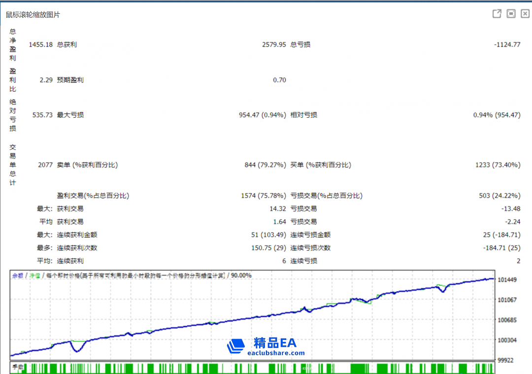Click the 总亏损 value -1124.77
Screen dimensions: 532x374
click(x=507, y=44)
